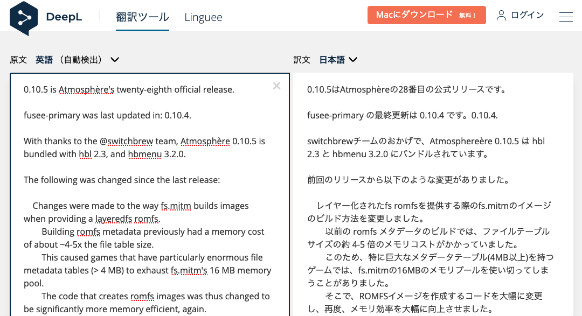This screenshot has width=582, height=316.
Task: Expand the target language 日本語 chevron
Action: pos(353,60)
